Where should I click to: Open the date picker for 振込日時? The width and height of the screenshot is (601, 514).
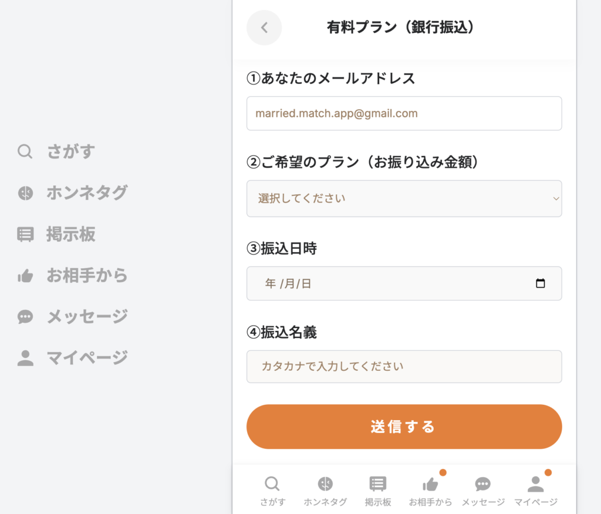point(404,283)
